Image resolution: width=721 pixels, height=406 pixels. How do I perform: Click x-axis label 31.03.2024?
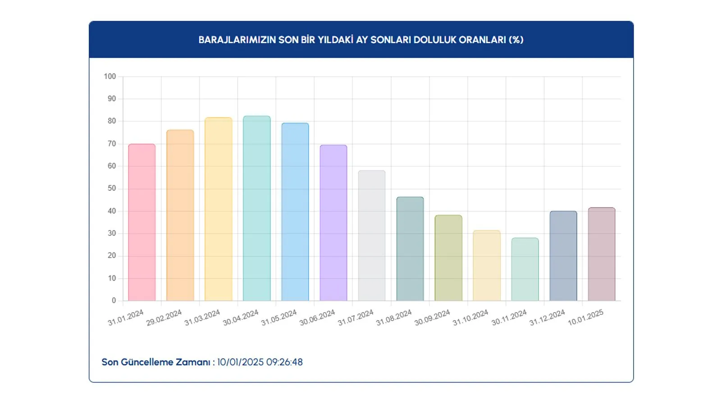[202, 318]
